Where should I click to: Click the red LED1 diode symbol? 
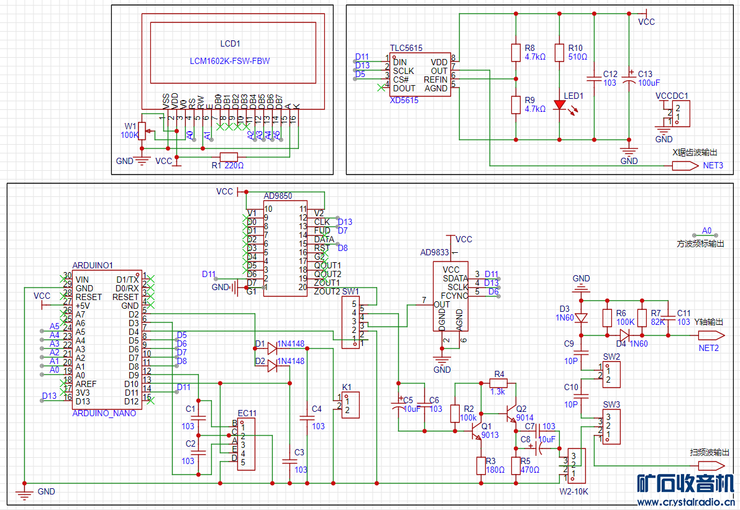point(559,105)
